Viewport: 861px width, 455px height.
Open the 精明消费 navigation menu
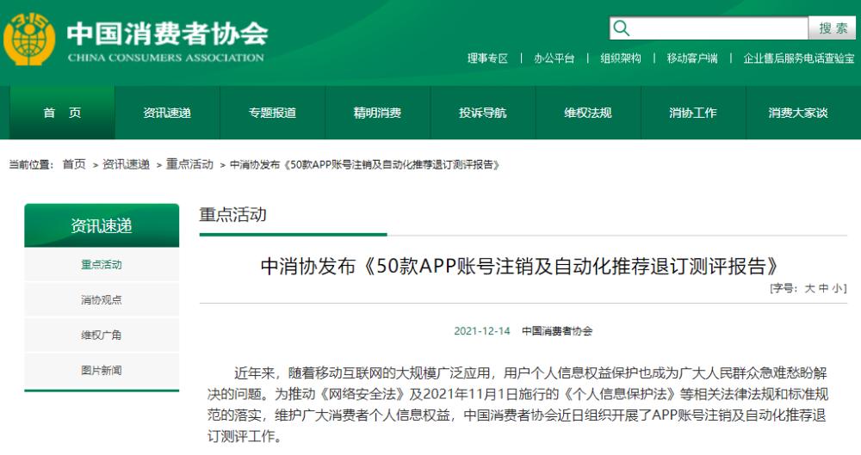coord(377,113)
